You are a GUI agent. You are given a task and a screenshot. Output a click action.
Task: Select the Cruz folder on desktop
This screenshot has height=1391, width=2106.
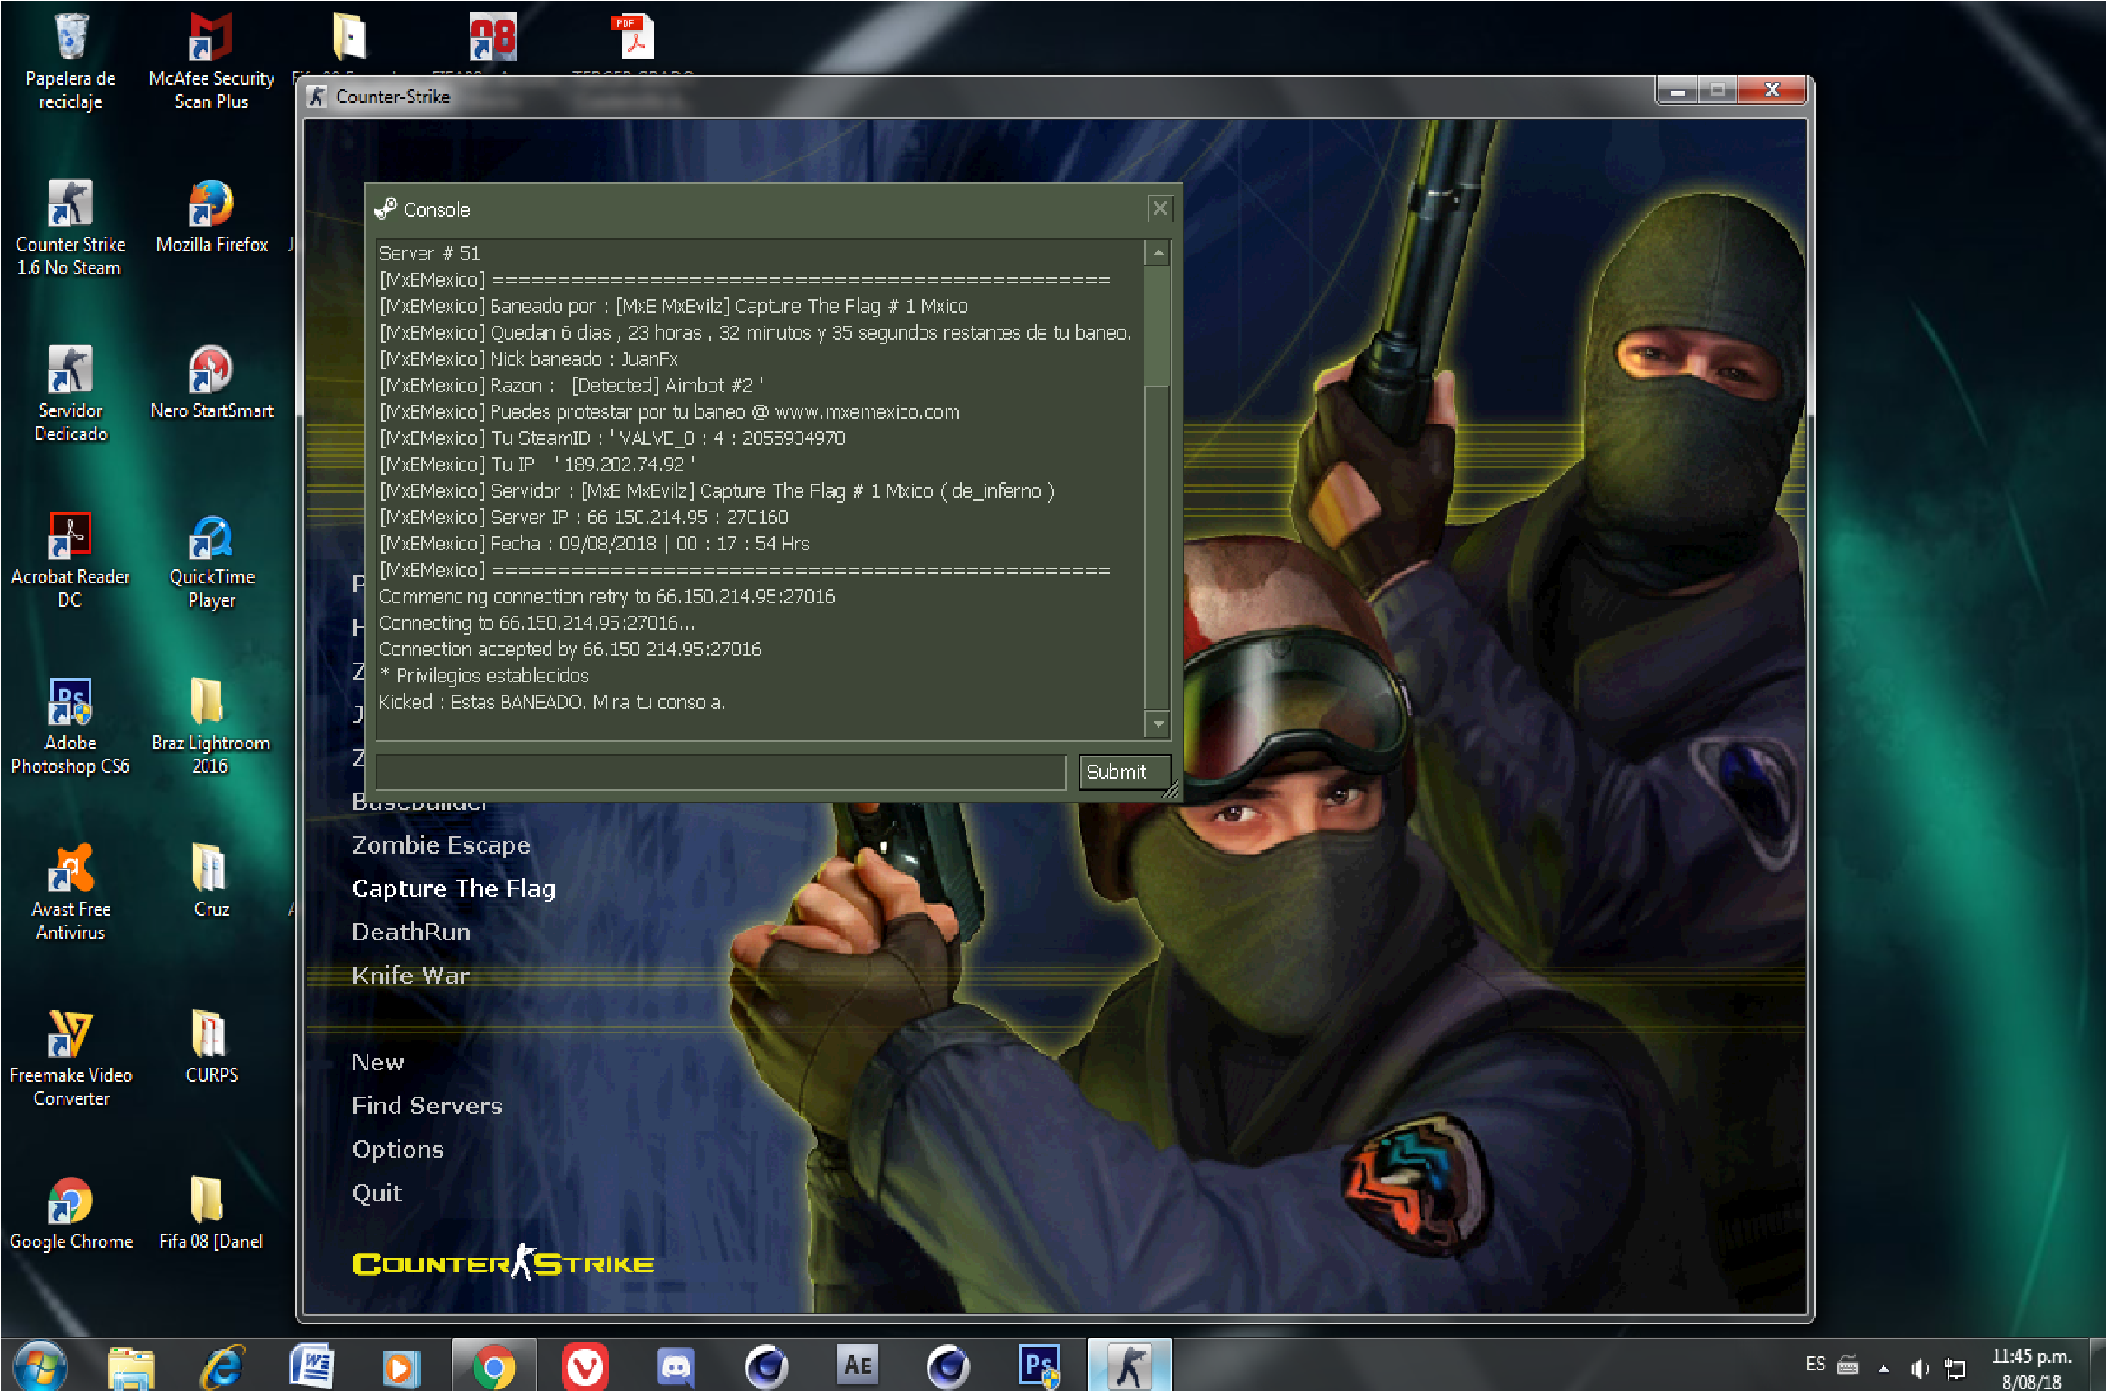click(x=211, y=880)
